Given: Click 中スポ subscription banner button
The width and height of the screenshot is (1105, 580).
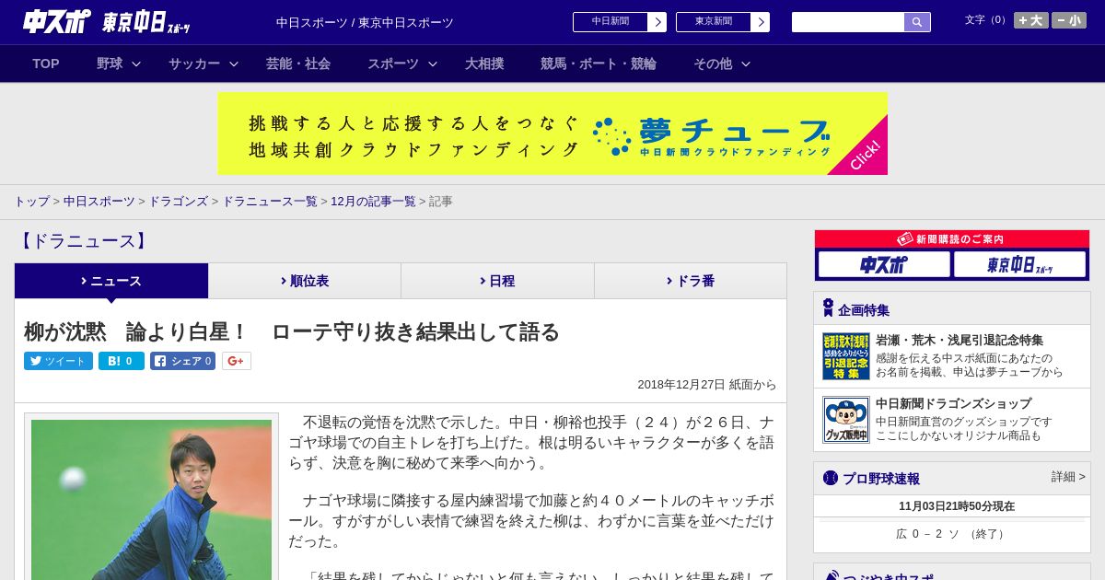Looking at the screenshot, I should point(884,265).
